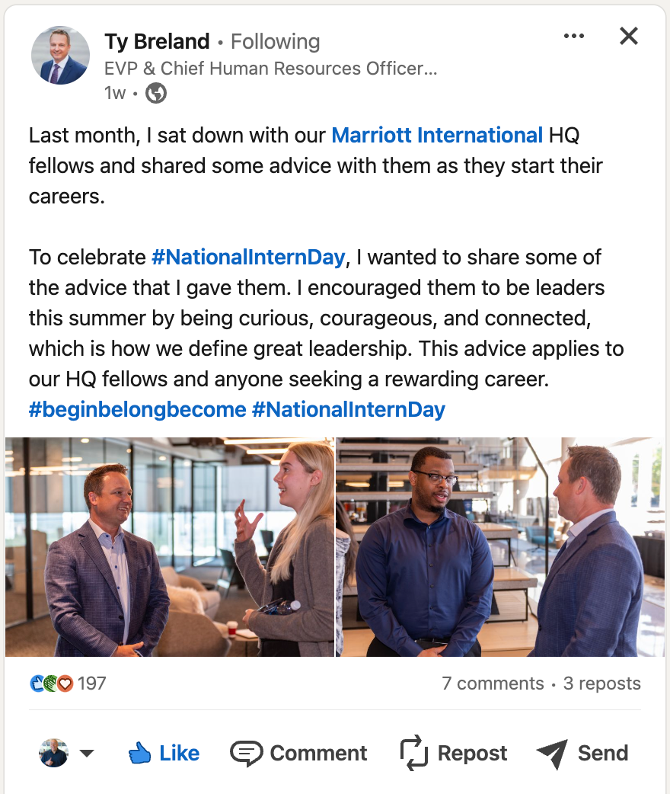View the 7 comments
This screenshot has width=670, height=794.
click(x=493, y=684)
